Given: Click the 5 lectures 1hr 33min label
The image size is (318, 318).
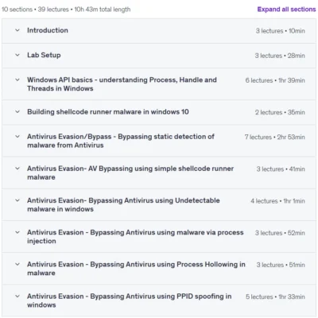Looking at the screenshot, I should point(275,297).
